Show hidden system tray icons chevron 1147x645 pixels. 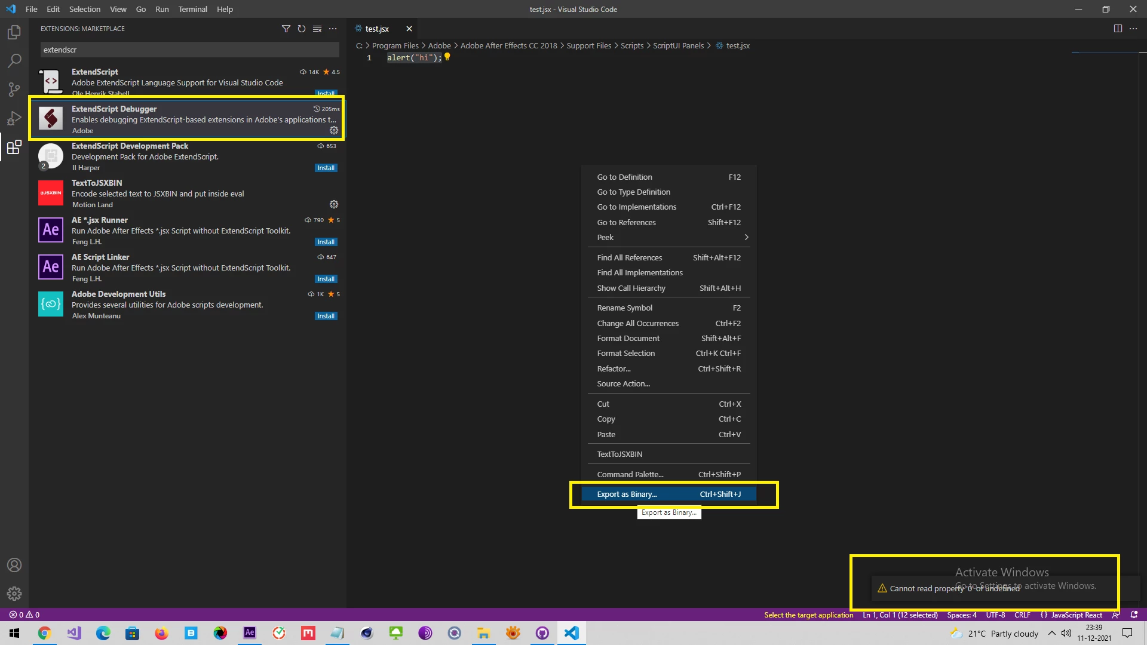pyautogui.click(x=1051, y=633)
